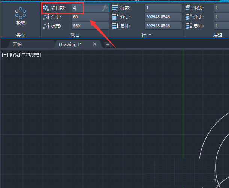Click the 行数 field showing 1

tap(163, 8)
